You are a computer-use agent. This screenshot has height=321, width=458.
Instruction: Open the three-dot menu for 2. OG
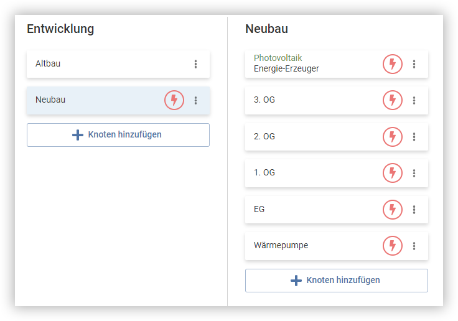tap(414, 136)
